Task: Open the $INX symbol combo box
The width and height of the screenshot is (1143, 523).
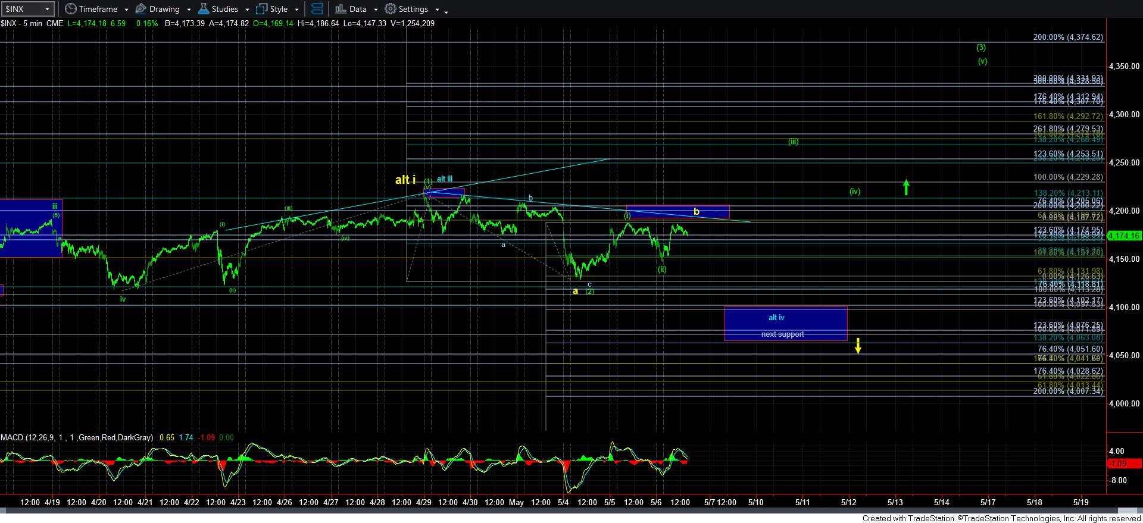Action: point(28,9)
